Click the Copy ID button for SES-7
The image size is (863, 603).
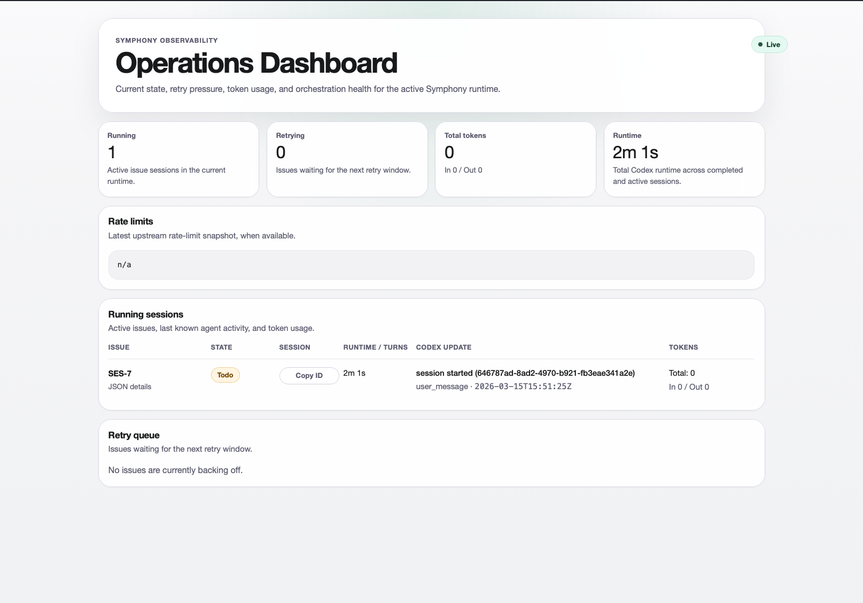tap(309, 375)
